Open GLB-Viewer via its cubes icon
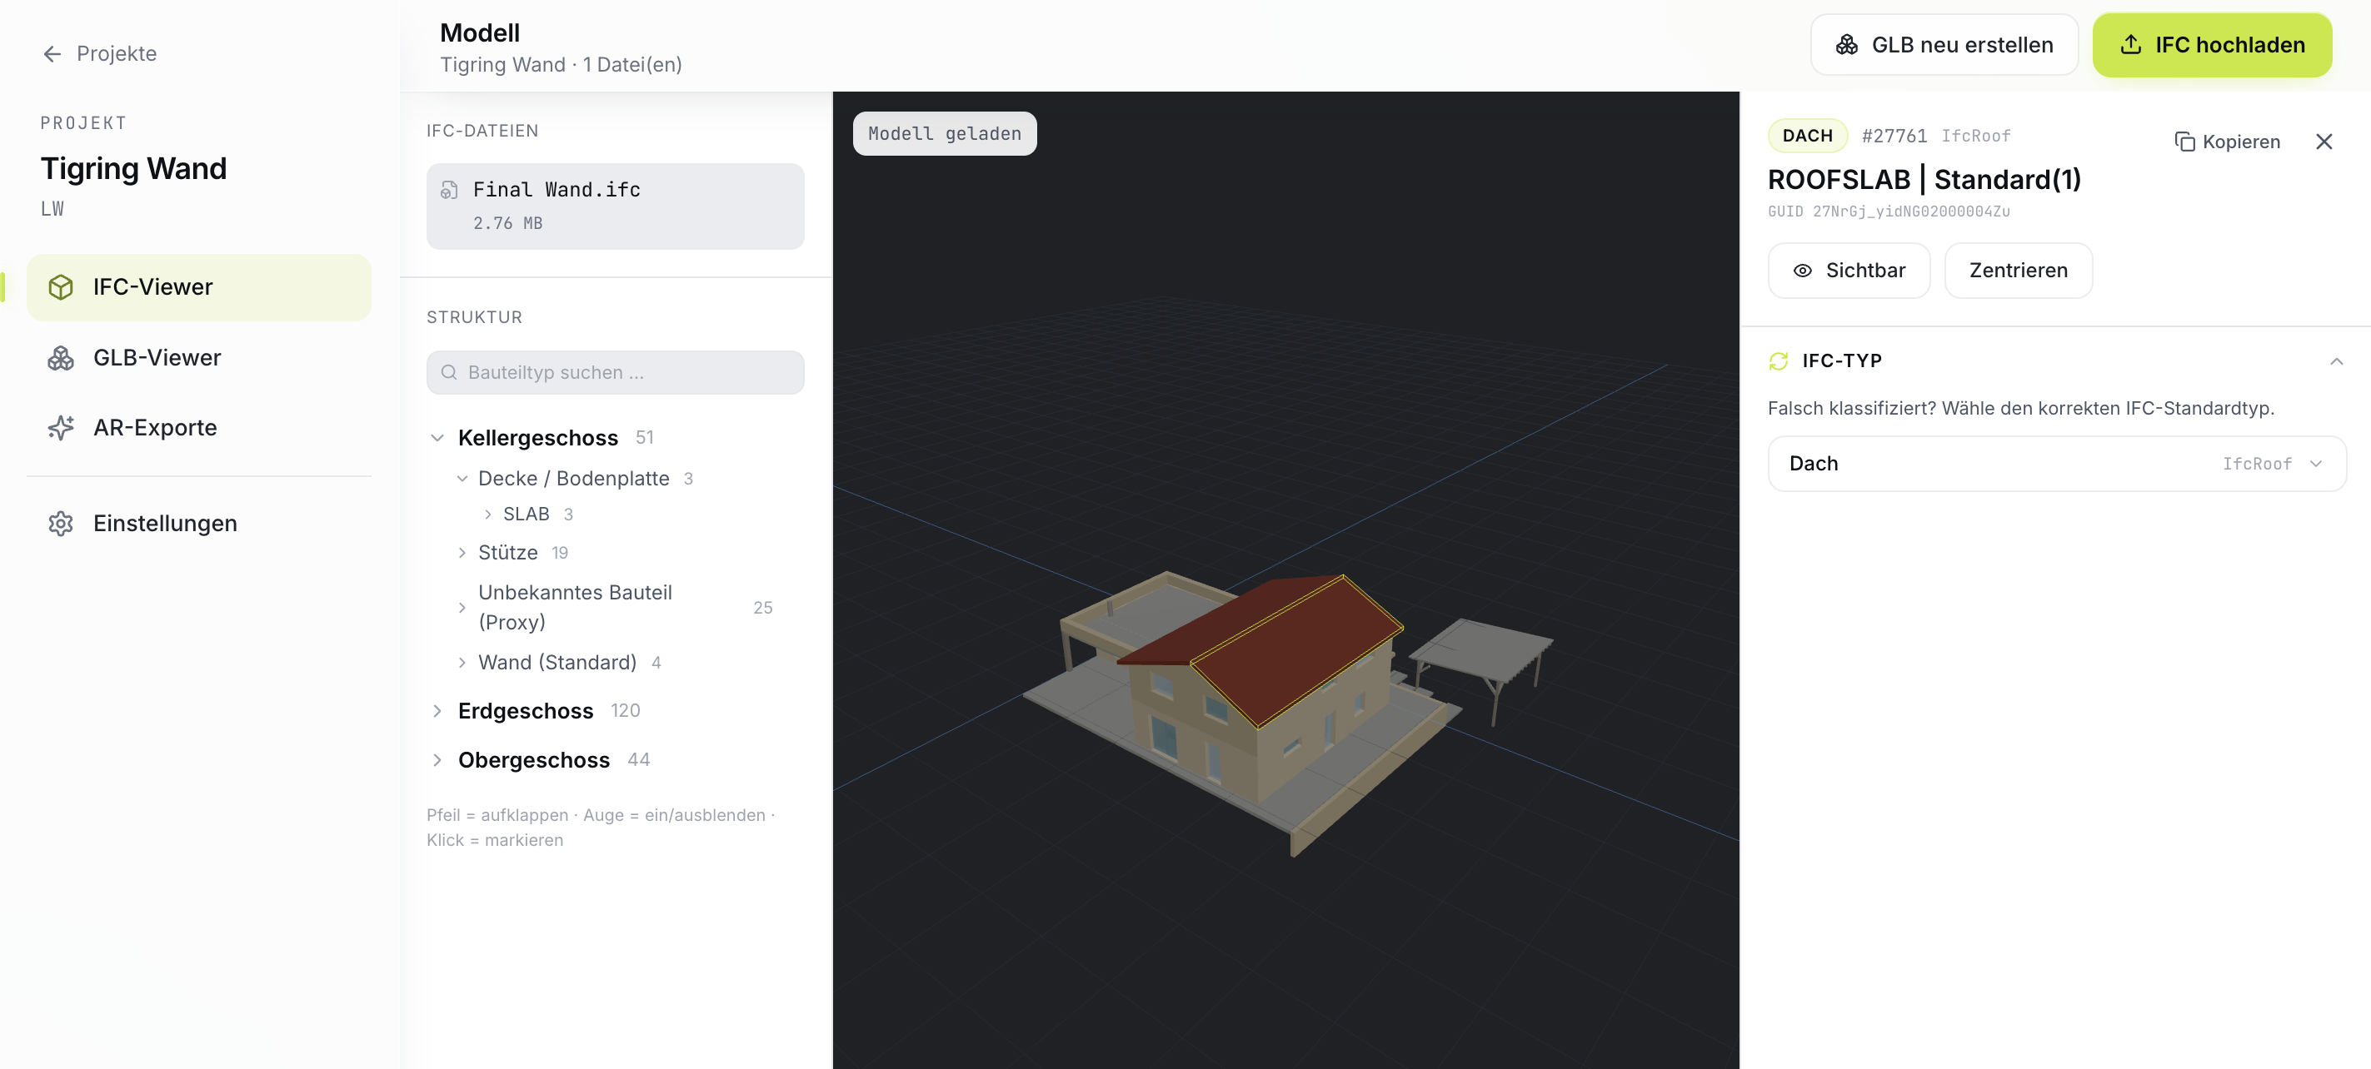The height and width of the screenshot is (1069, 2371). coord(61,358)
